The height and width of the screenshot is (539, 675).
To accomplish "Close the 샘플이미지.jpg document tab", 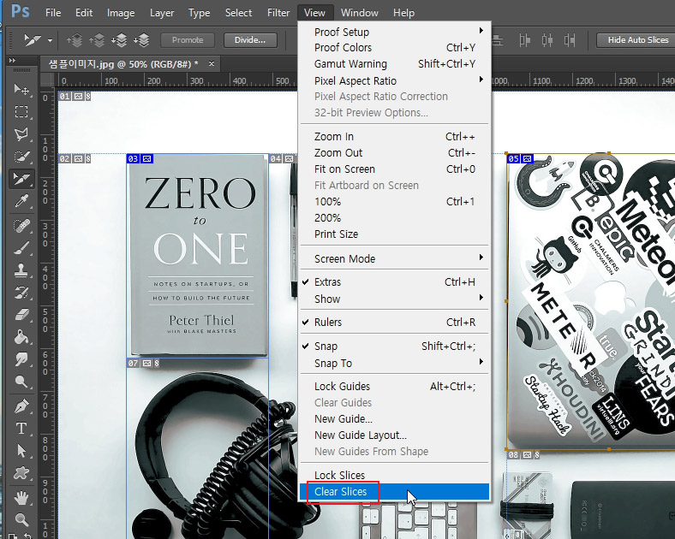I will (212, 63).
